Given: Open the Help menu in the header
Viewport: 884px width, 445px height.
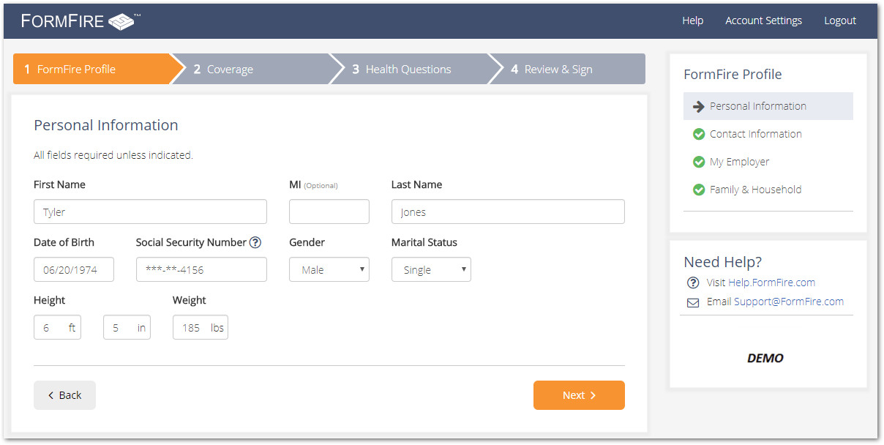Looking at the screenshot, I should (692, 20).
